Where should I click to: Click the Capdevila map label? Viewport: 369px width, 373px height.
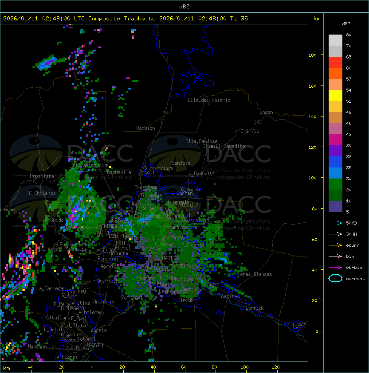(119, 172)
